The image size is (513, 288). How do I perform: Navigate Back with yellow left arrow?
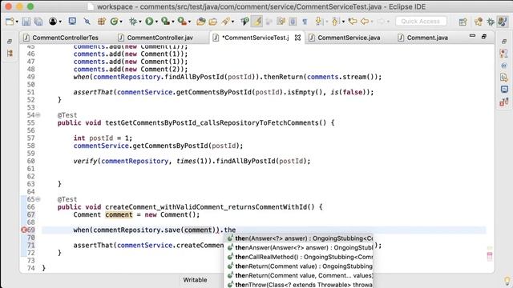(x=365, y=22)
